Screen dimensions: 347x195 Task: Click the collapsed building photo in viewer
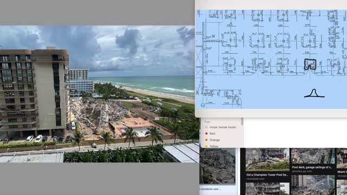97,94
